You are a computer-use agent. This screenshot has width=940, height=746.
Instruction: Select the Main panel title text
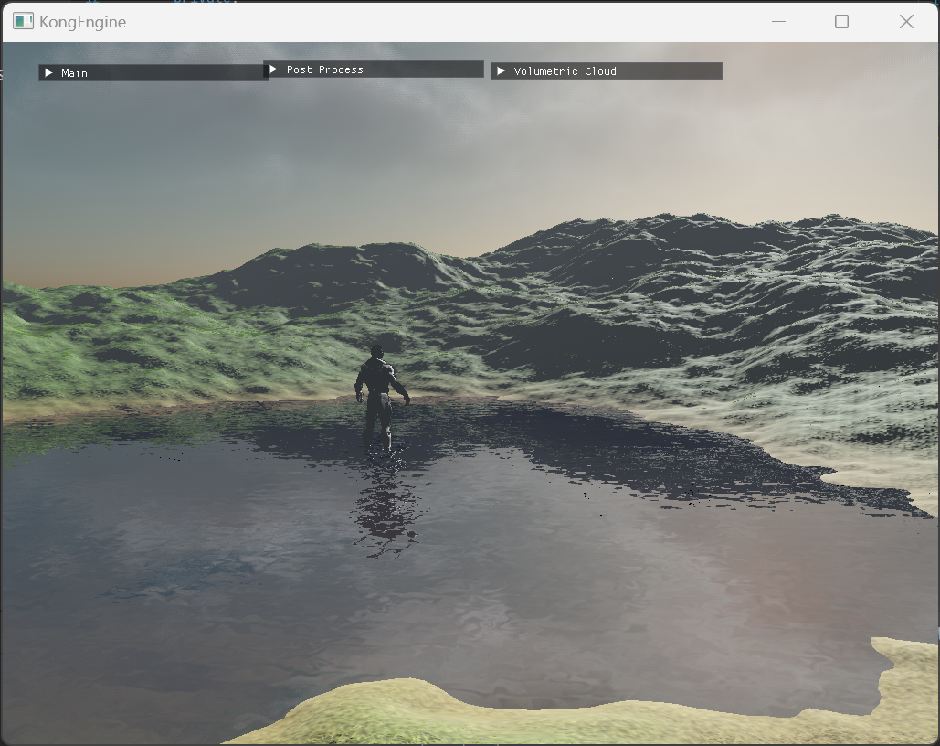74,73
